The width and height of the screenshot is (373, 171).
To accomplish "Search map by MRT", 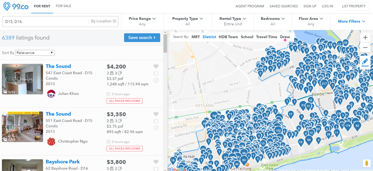I will (x=196, y=37).
